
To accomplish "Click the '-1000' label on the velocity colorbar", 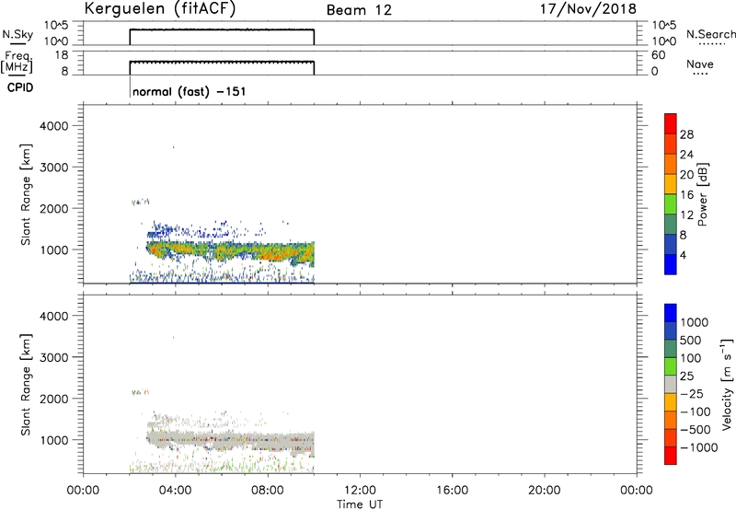I will [x=699, y=447].
